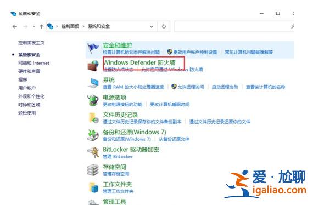Open 硬件和声音 category

tap(29, 71)
